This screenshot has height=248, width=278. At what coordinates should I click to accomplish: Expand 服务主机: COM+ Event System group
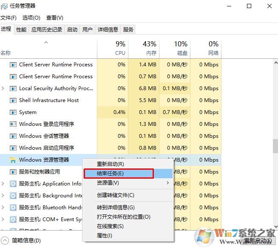[3, 219]
